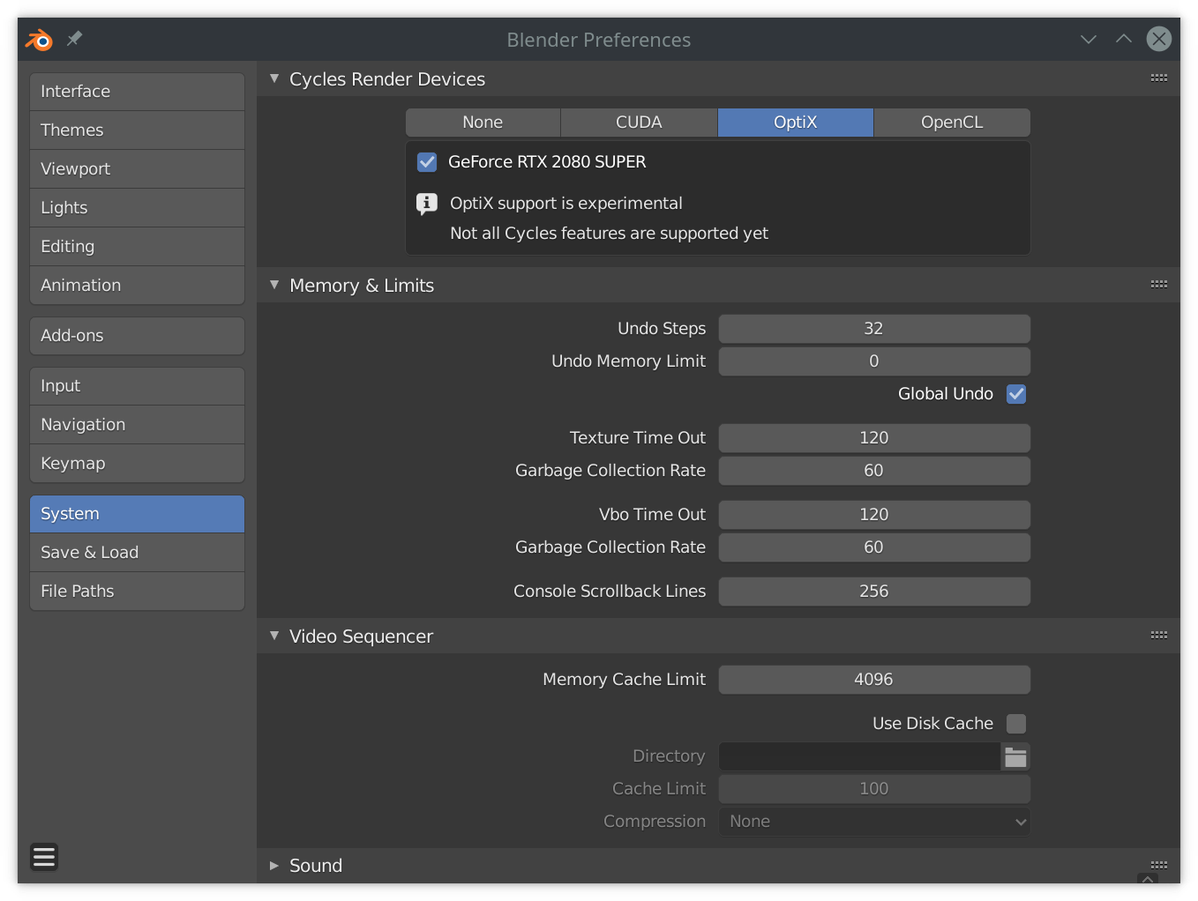
Task: Click the Undo Memory Limit field
Action: pos(874,361)
